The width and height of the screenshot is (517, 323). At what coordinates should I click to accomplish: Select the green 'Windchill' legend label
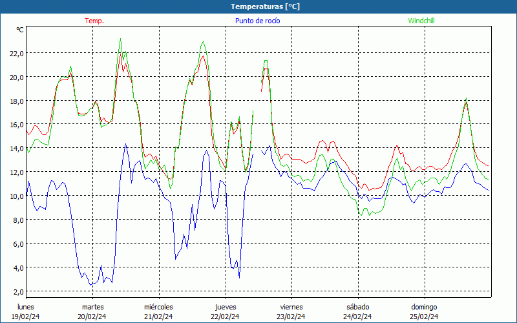421,21
